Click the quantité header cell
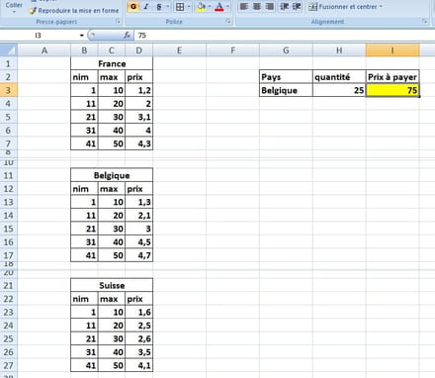 [x=339, y=77]
